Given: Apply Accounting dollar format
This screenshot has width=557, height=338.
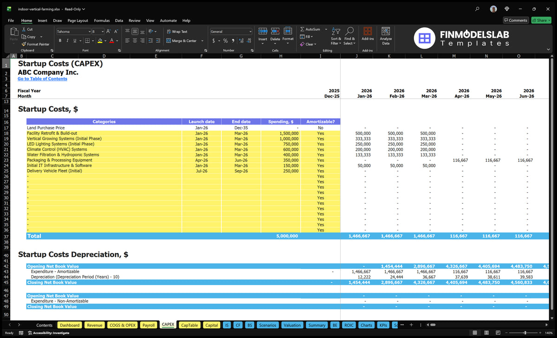Looking at the screenshot, I should coord(214,41).
